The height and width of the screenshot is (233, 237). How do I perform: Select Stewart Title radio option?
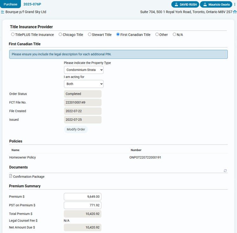point(89,35)
